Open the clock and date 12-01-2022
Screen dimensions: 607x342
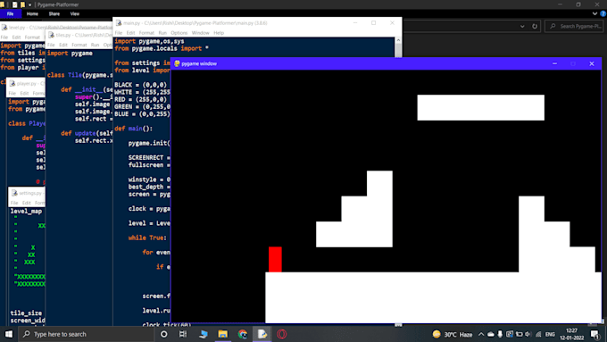tap(572, 334)
